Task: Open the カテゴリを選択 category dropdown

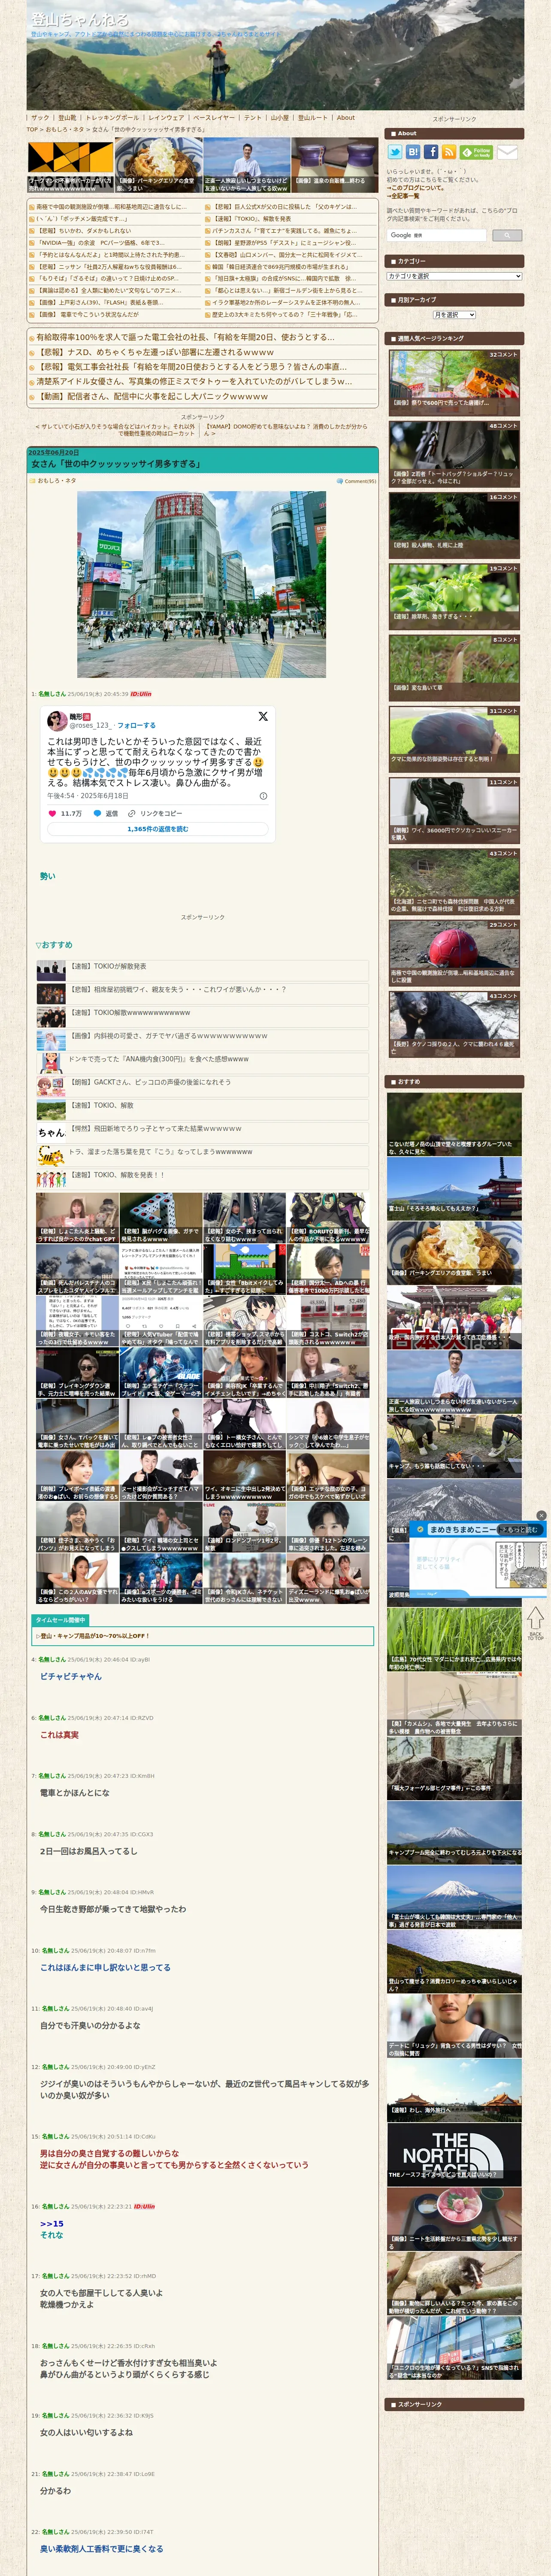Action: (x=455, y=276)
